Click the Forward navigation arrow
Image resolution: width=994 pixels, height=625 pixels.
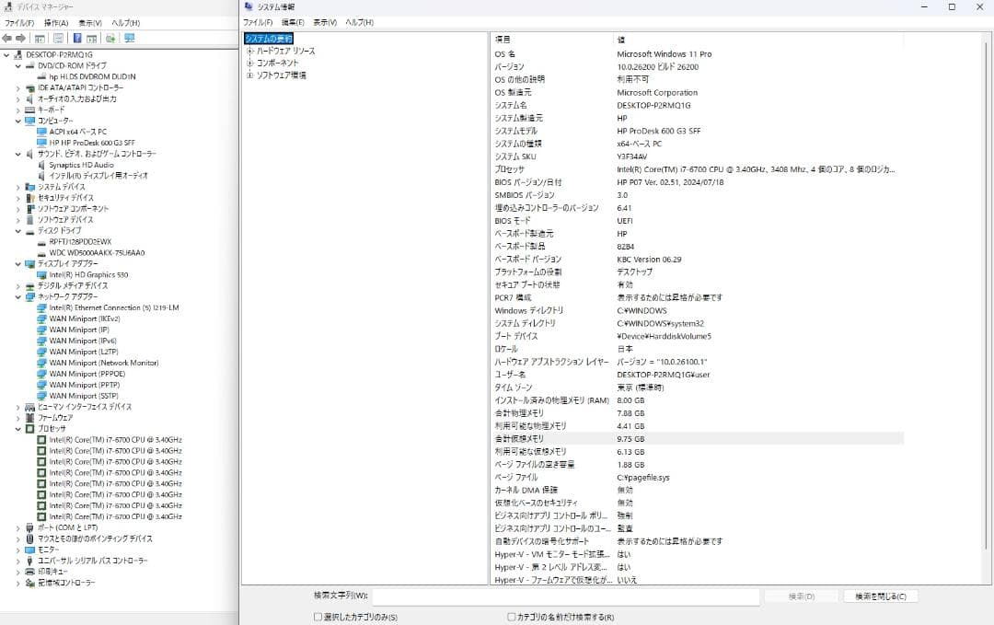(x=21, y=38)
